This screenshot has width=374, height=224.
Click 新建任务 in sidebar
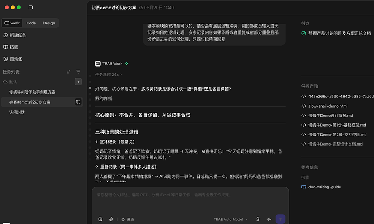point(15,35)
